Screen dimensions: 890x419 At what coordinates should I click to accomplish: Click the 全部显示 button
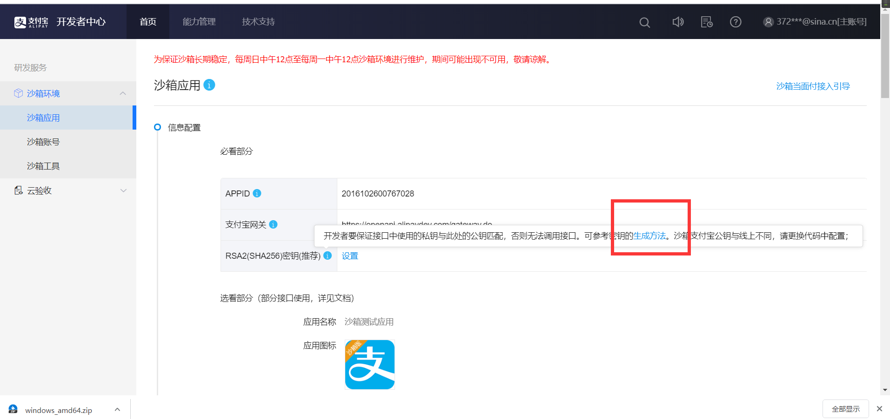click(845, 409)
